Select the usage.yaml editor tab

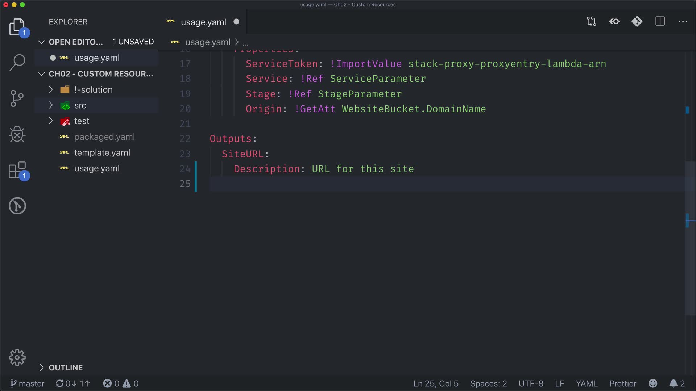click(203, 22)
